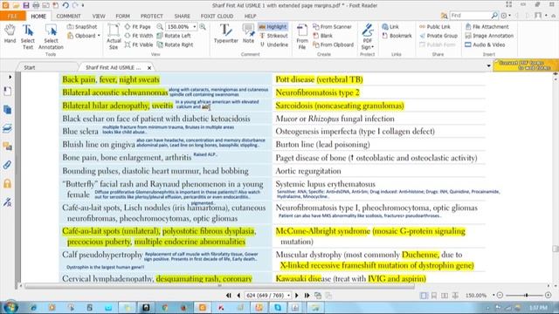
Task: Close the Sharf First Aid USMLE tab
Action: (149, 68)
